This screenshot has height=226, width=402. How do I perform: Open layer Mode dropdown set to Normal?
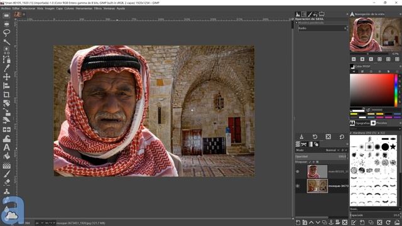(x=332, y=150)
